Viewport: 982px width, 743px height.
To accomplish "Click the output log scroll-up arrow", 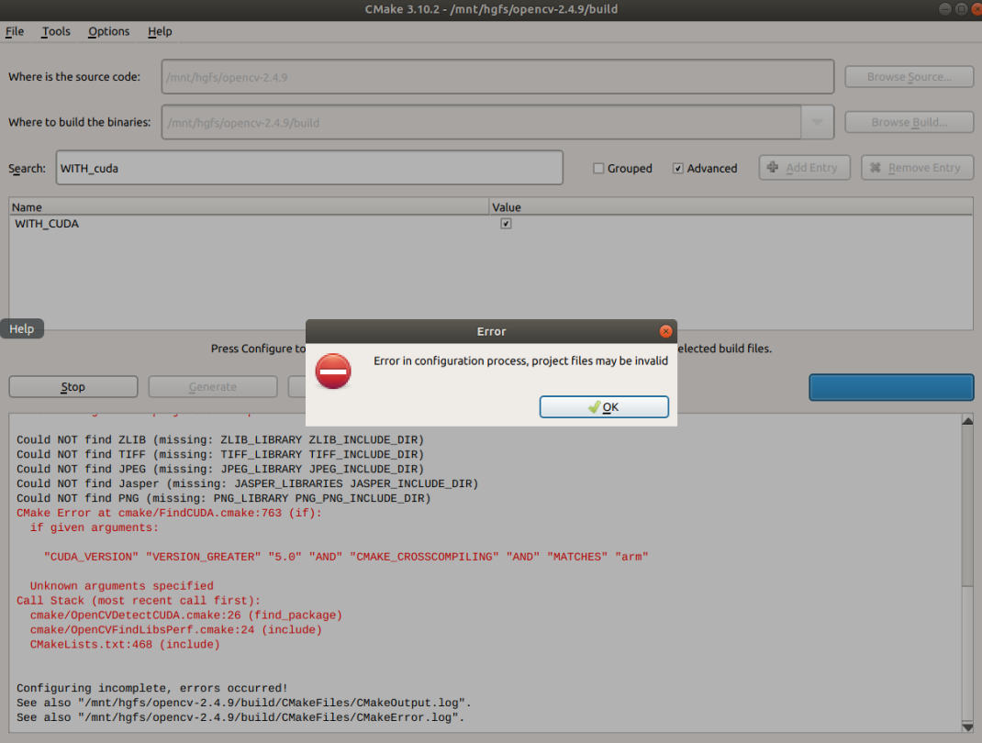I will point(967,421).
